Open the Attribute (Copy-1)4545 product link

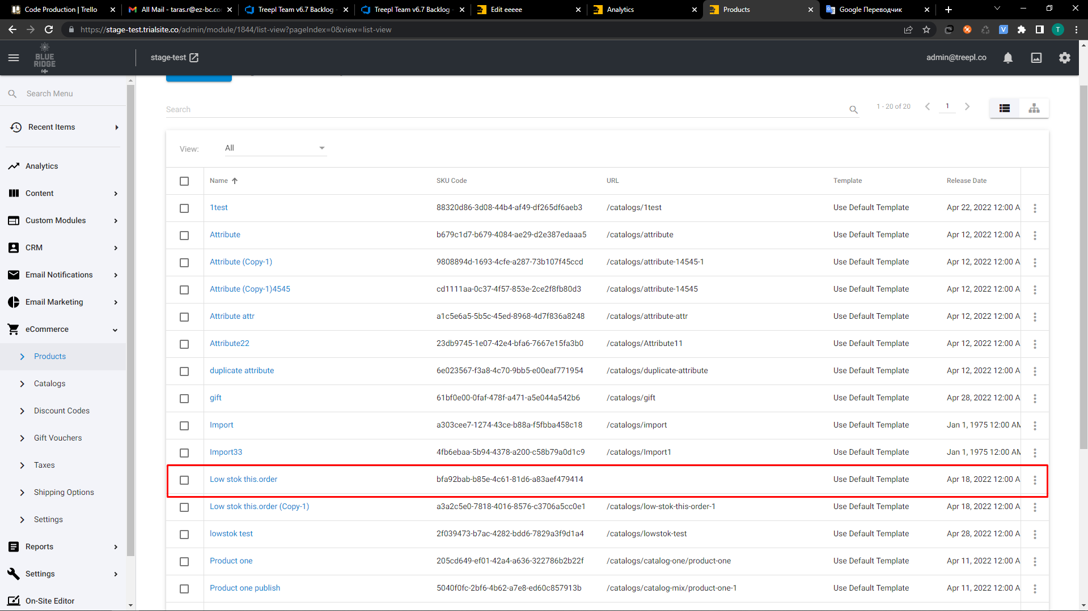coord(250,289)
